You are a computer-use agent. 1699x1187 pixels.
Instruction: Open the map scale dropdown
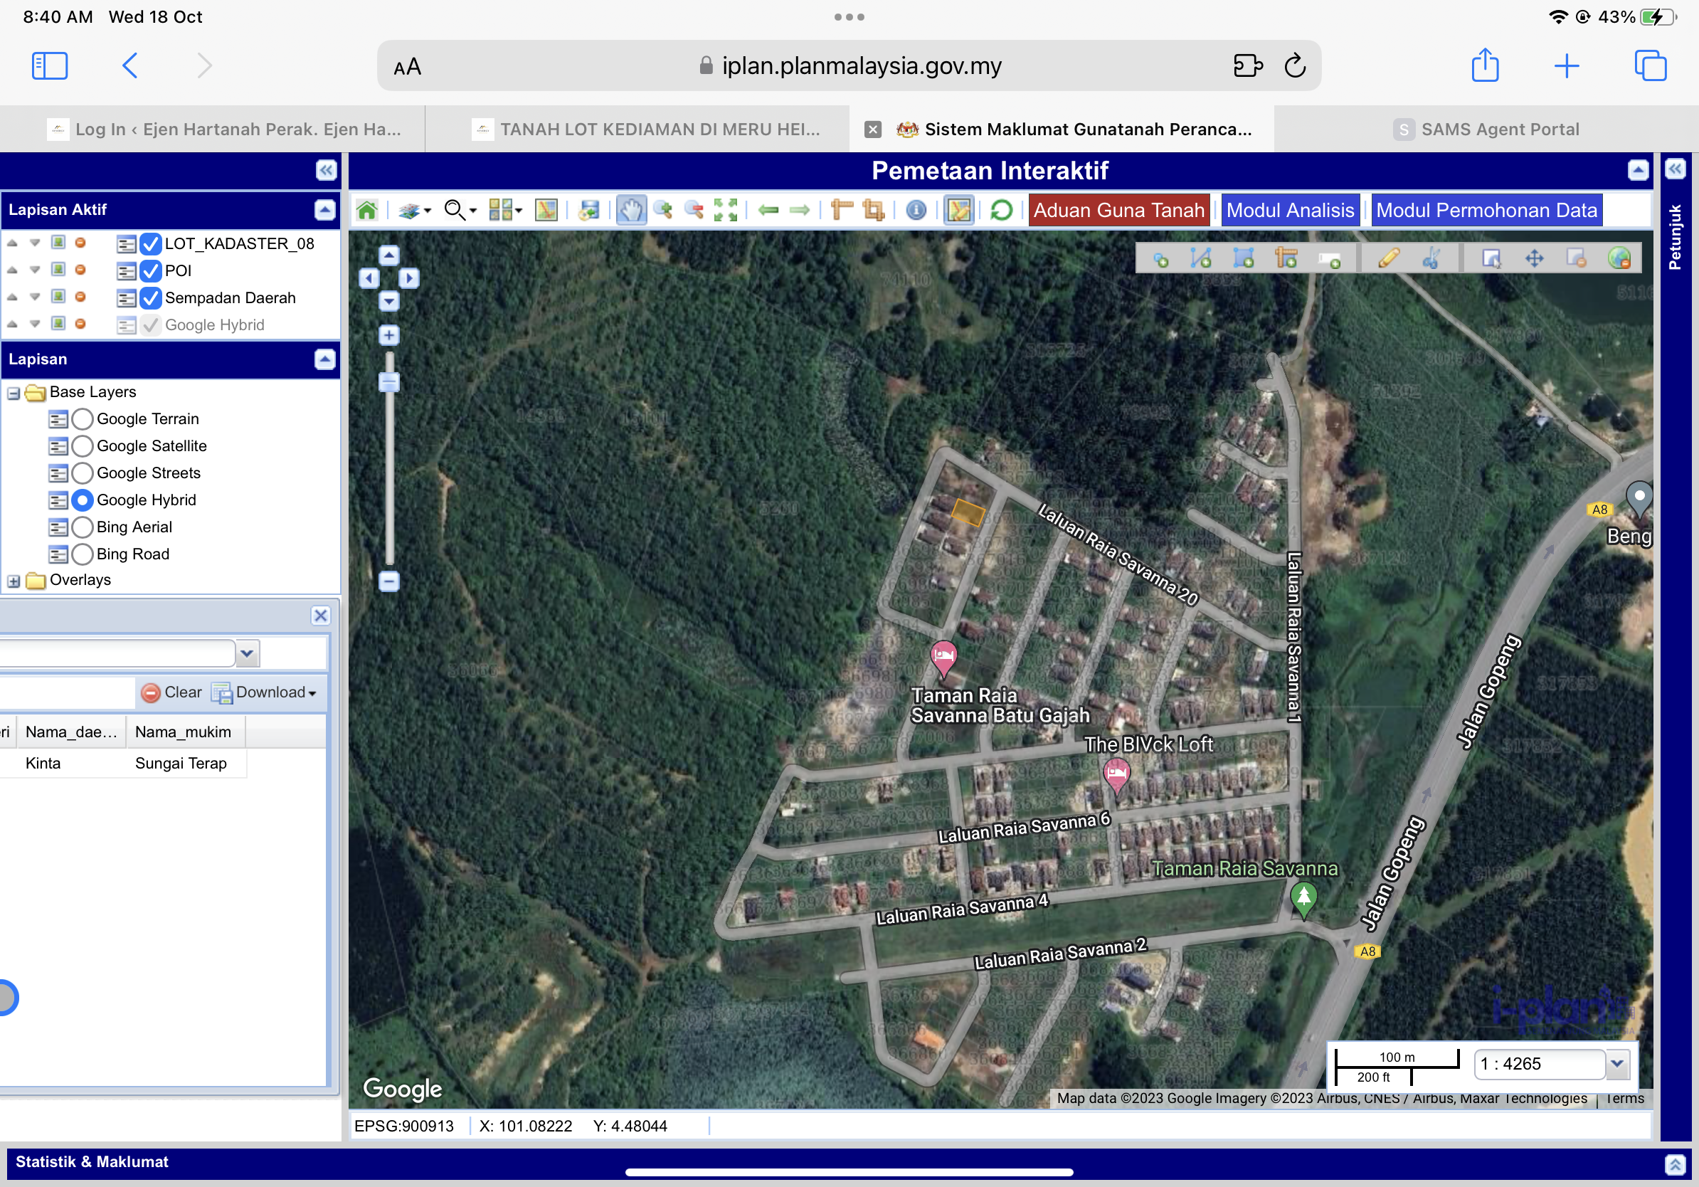click(x=1617, y=1064)
